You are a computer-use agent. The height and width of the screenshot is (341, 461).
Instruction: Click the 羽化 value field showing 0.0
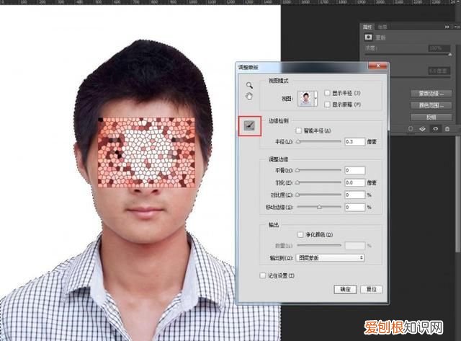[x=354, y=182]
